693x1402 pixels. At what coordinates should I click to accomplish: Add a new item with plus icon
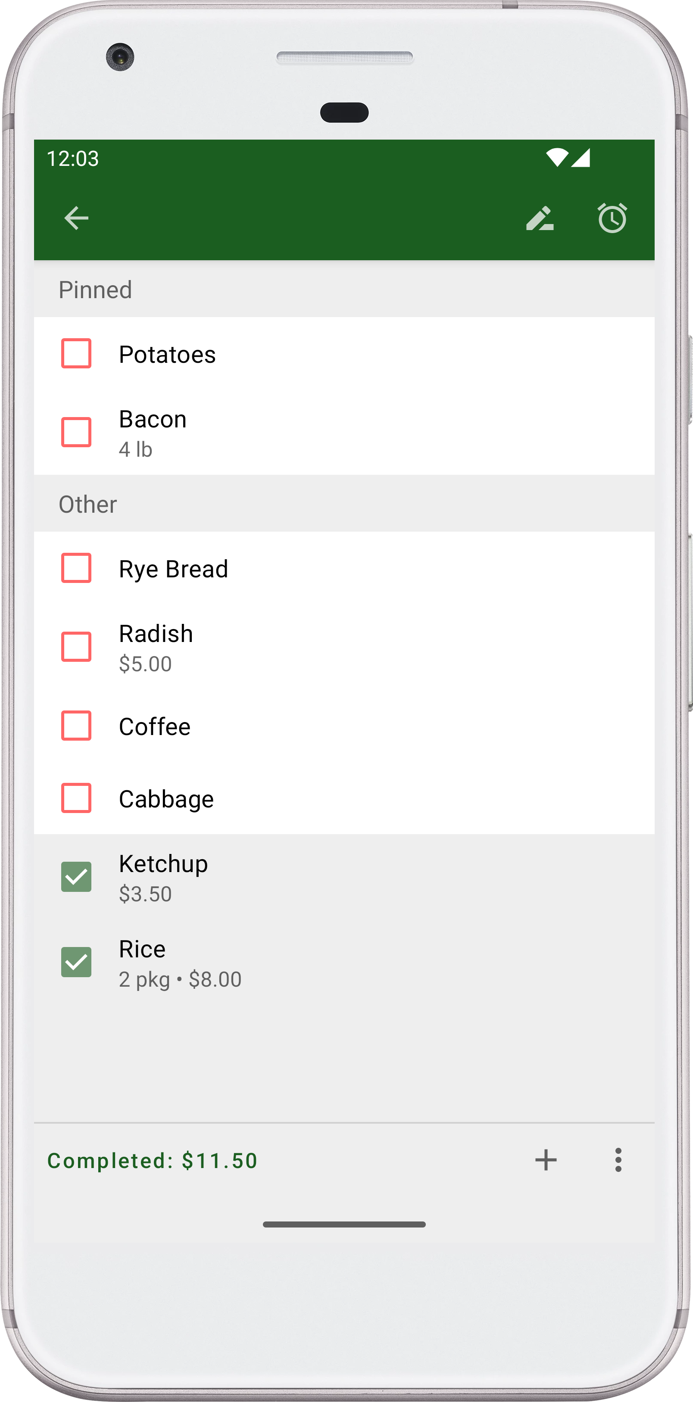coord(546,1160)
